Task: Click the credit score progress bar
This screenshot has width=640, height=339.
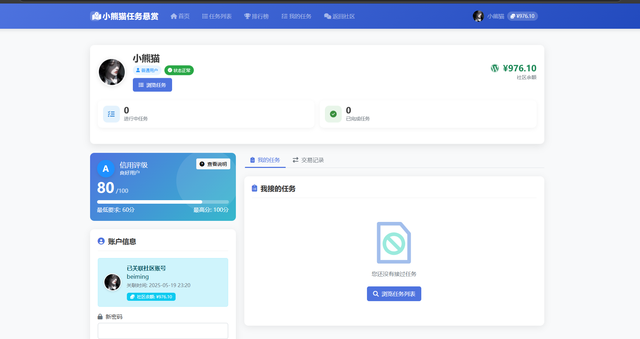Action: pos(163,202)
